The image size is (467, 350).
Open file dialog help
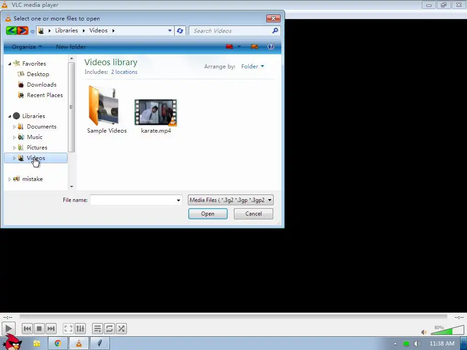click(271, 46)
